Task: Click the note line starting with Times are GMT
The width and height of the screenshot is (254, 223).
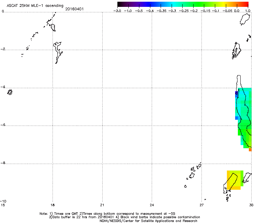Action: (107, 214)
